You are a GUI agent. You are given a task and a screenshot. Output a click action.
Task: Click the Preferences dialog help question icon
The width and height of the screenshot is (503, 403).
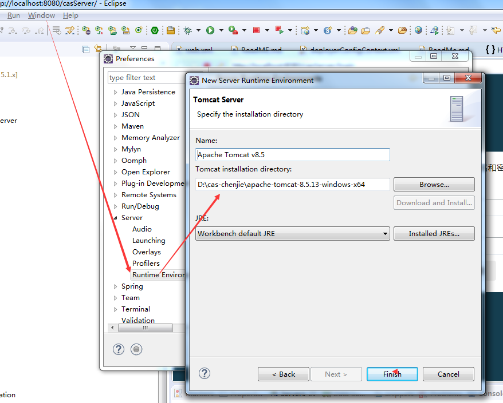(x=119, y=349)
